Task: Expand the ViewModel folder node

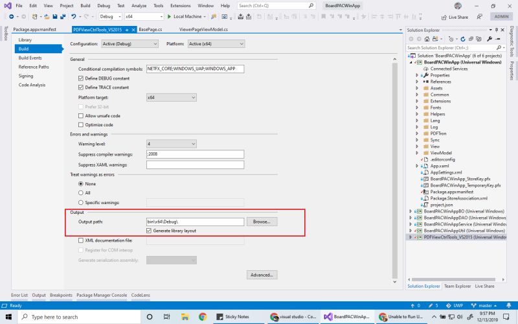Action: 417,153
